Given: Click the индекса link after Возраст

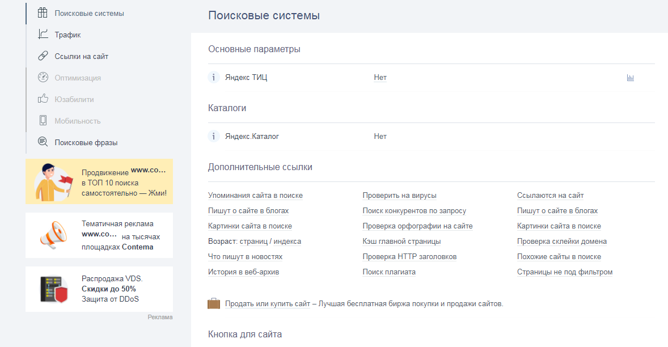Looking at the screenshot, I should coord(287,242).
